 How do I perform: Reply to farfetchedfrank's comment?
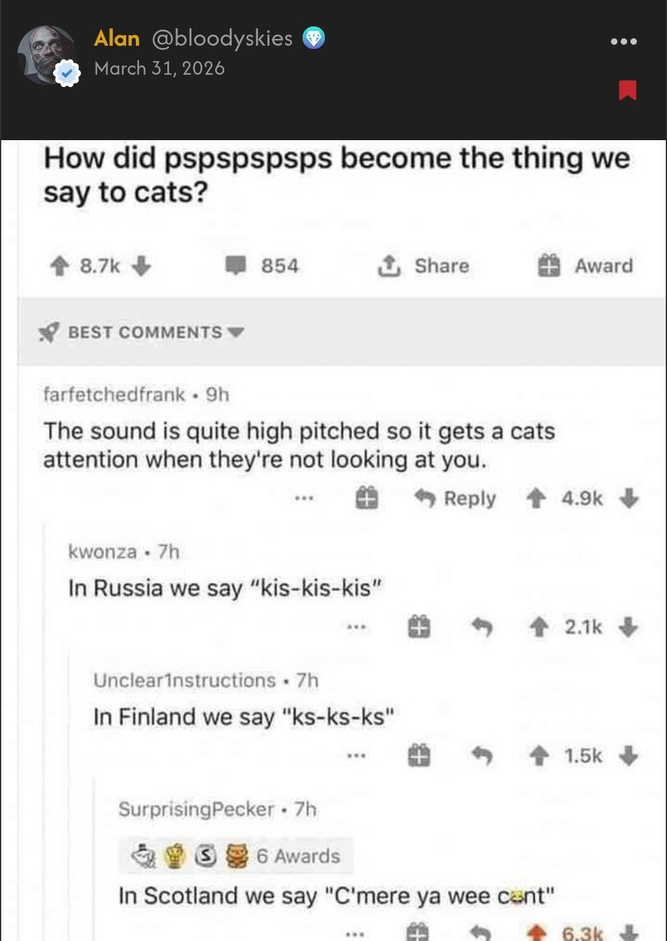click(456, 498)
